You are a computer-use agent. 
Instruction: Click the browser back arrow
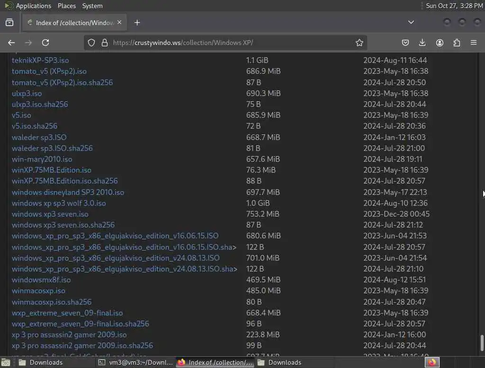11,43
